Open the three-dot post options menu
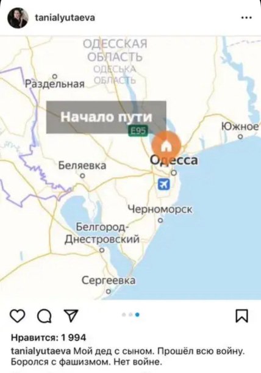This screenshot has height=373, width=261. [246, 17]
